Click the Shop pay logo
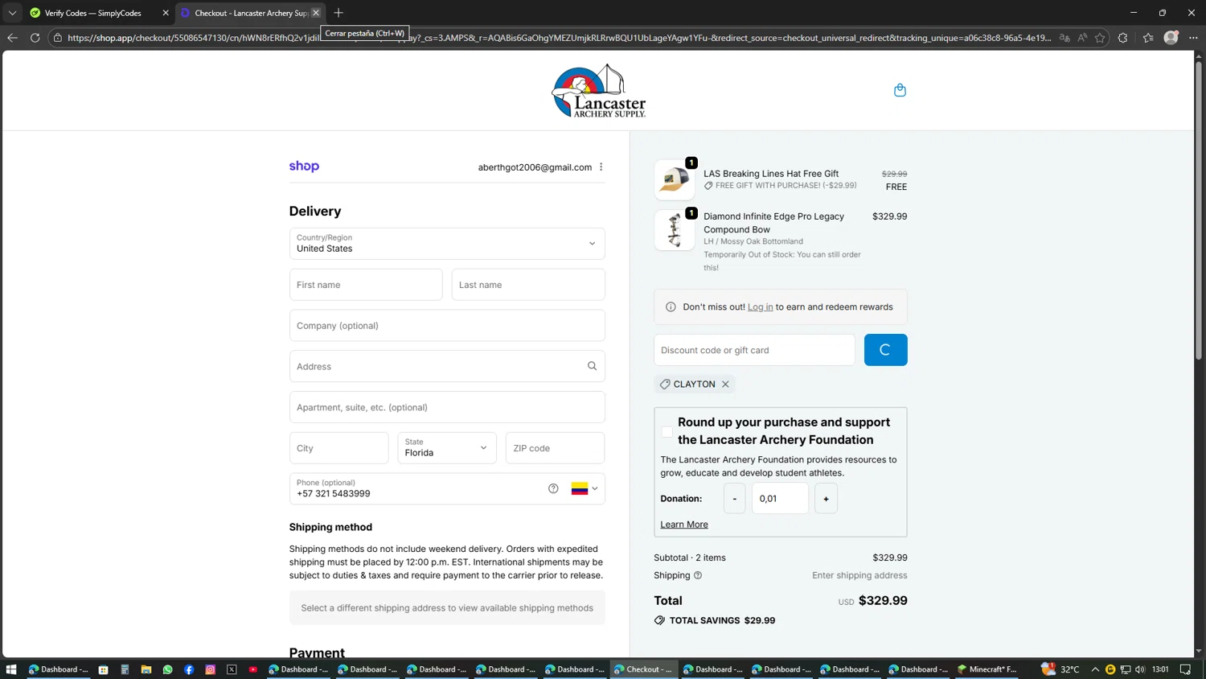The height and width of the screenshot is (679, 1206). tap(304, 167)
